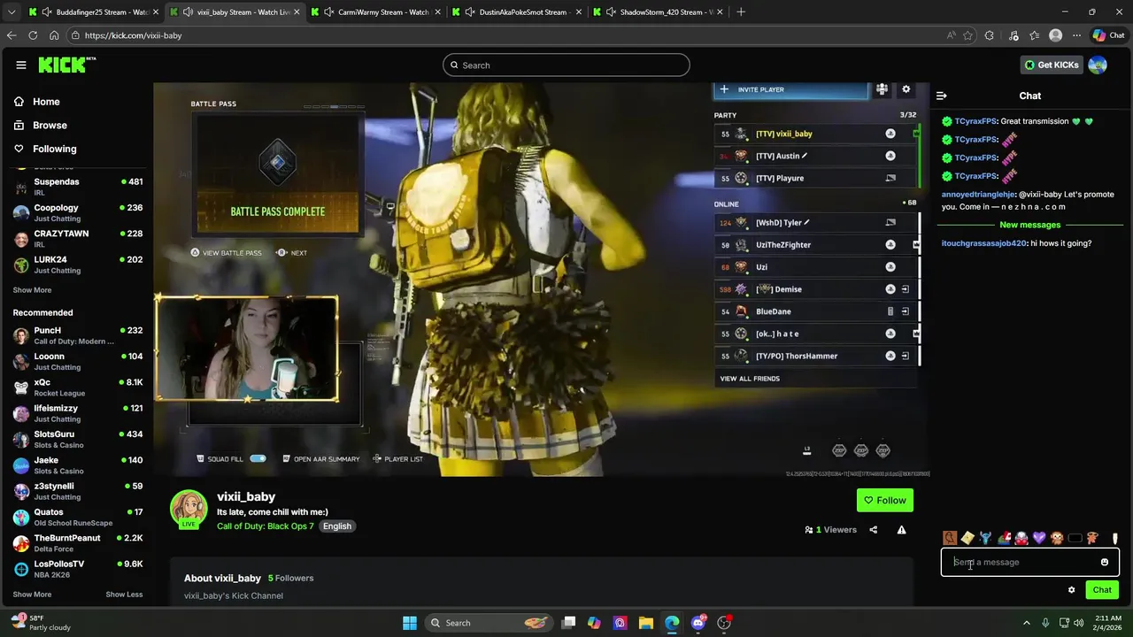Mute tab audio on CarmiWarmy tab
This screenshot has width=1133, height=637.
point(328,12)
